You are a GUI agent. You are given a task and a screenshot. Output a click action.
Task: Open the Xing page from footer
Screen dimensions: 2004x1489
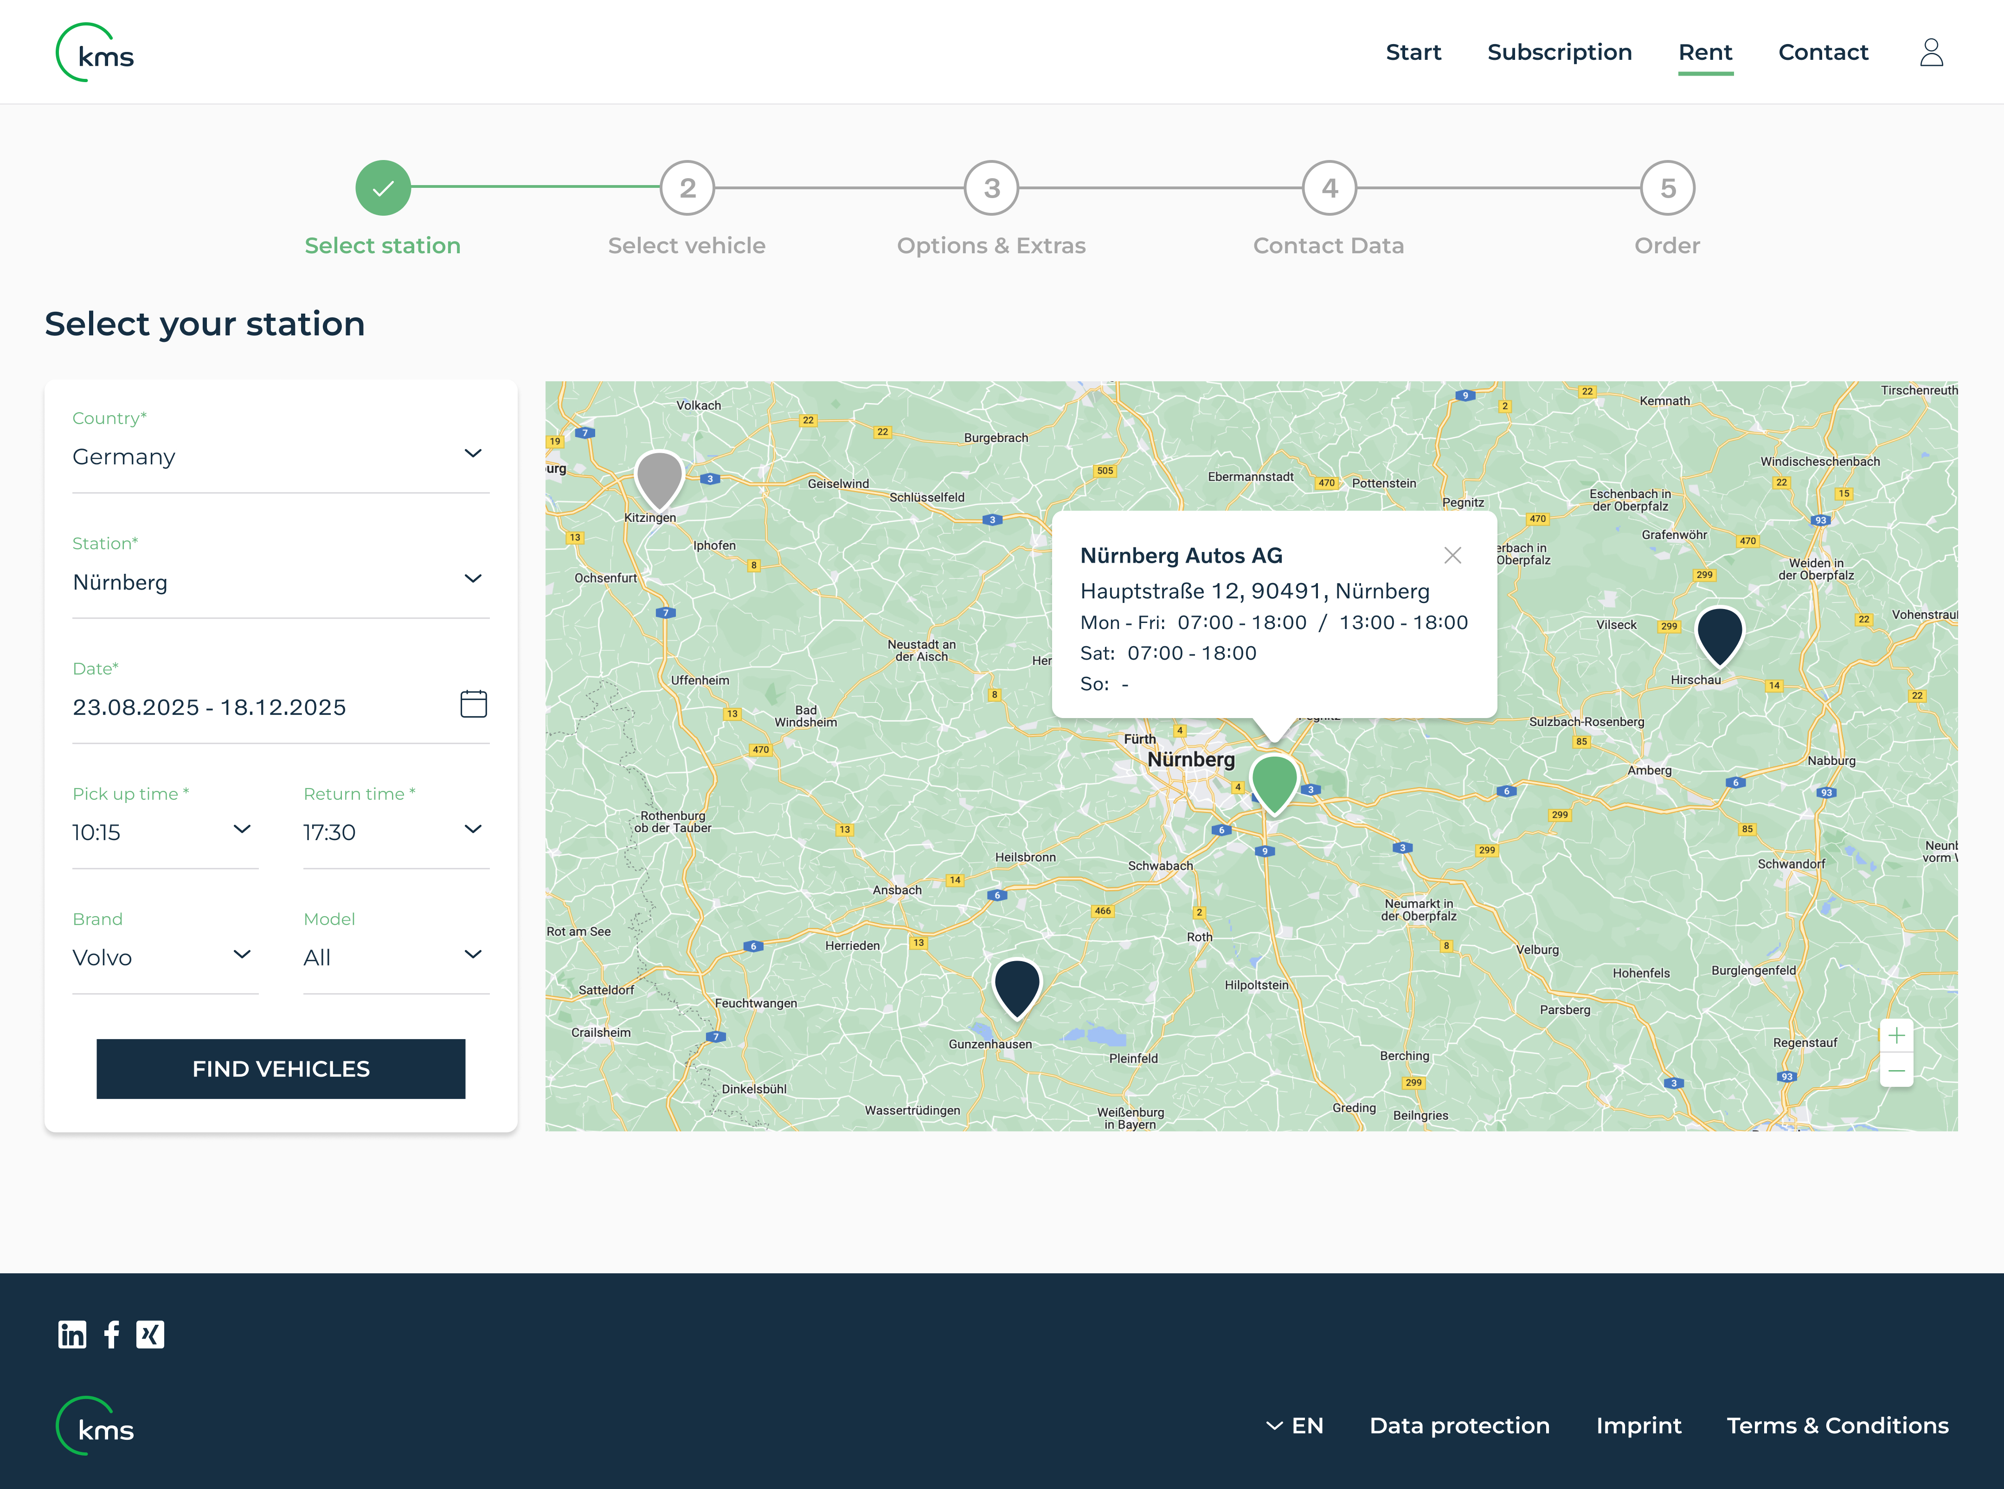151,1334
